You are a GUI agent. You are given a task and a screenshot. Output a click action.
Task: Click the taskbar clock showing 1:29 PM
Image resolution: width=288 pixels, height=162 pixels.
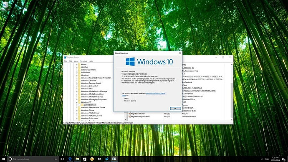[x=275, y=159]
